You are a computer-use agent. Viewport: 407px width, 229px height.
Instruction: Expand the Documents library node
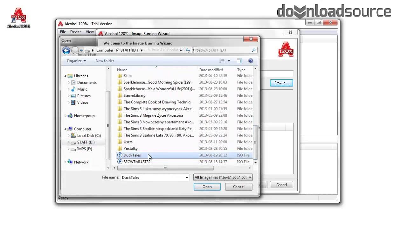(x=68, y=83)
